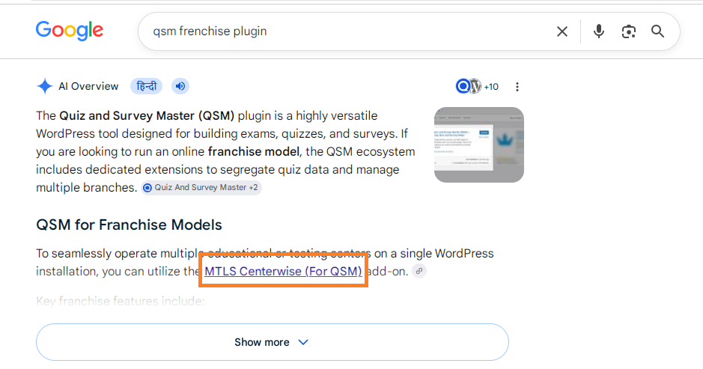
Task: Click the AI Overview label
Action: click(x=88, y=86)
